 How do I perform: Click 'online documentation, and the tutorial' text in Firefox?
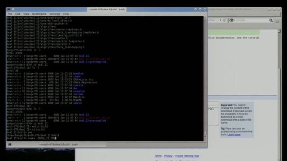tap(234, 38)
